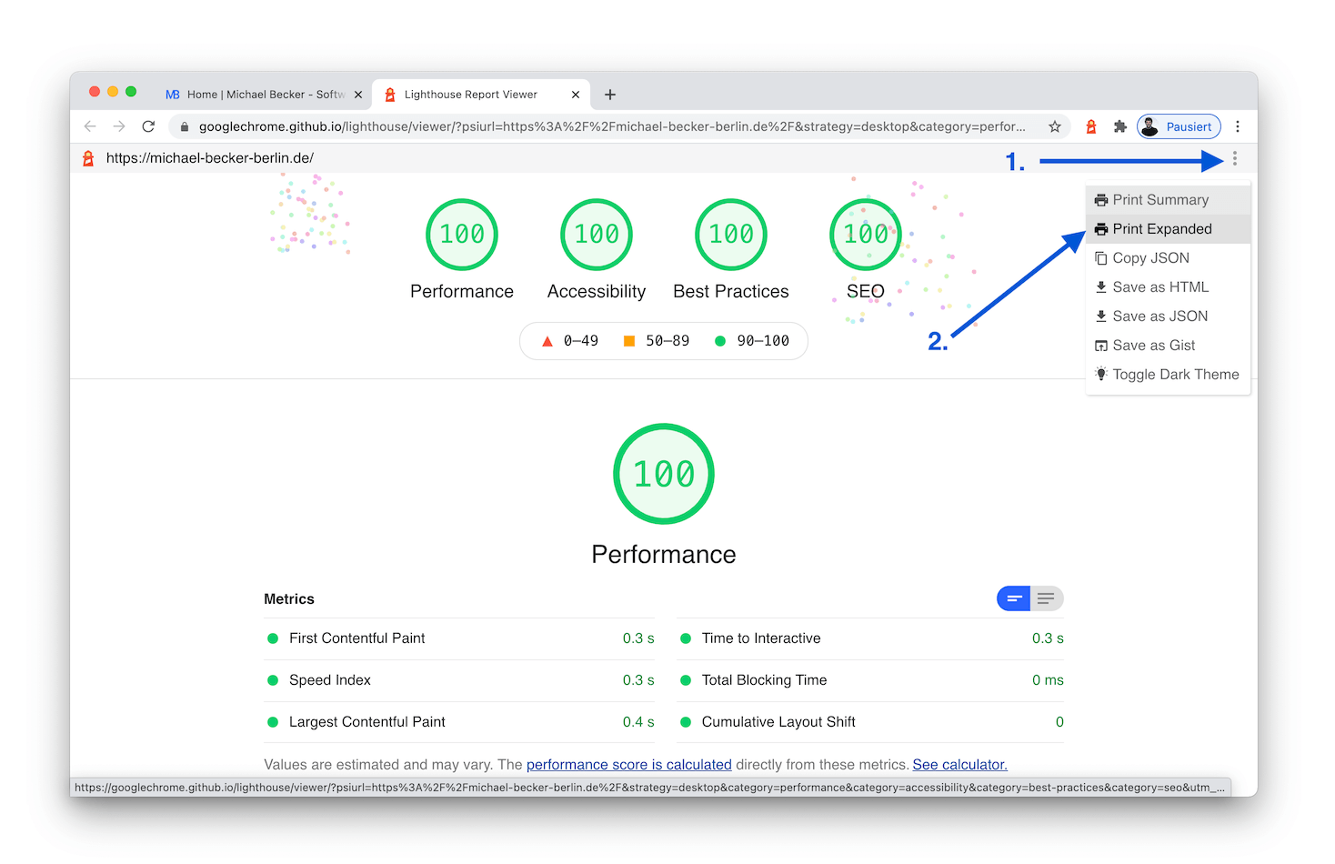Screen dimensions: 1335x864
Task: Click the 0–49 red triangle legend item
Action: click(570, 341)
